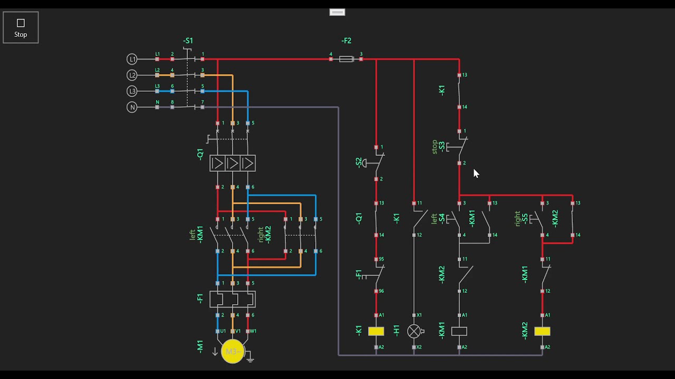The width and height of the screenshot is (675, 379).
Task: Click the KM1 contactor coil symbol
Action: [459, 331]
